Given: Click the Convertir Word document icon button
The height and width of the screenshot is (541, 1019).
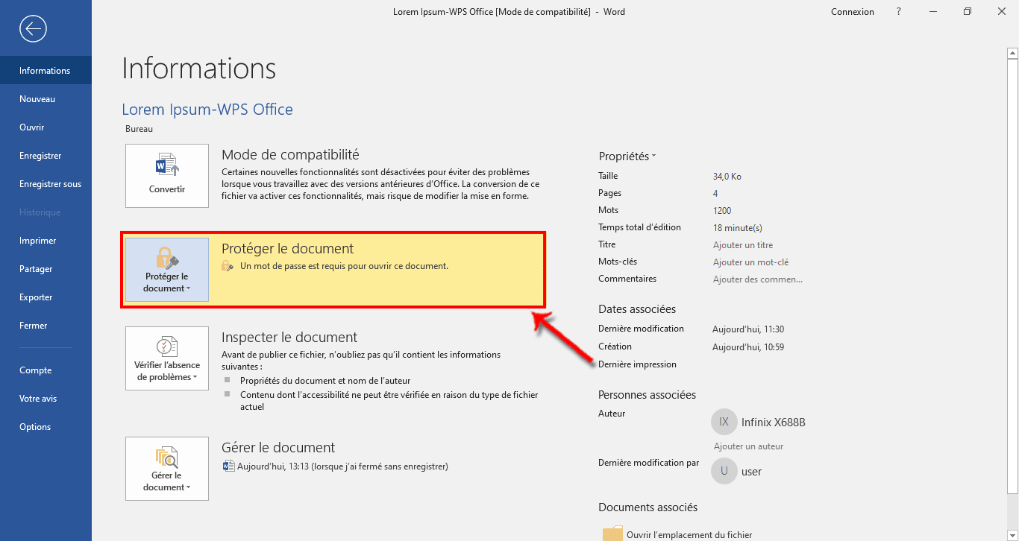Looking at the screenshot, I should [167, 176].
